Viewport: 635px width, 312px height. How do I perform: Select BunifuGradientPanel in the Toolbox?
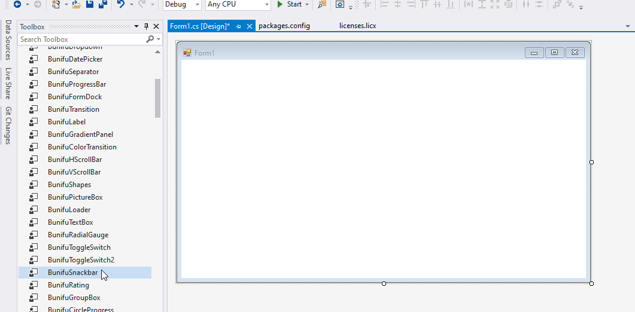85,134
